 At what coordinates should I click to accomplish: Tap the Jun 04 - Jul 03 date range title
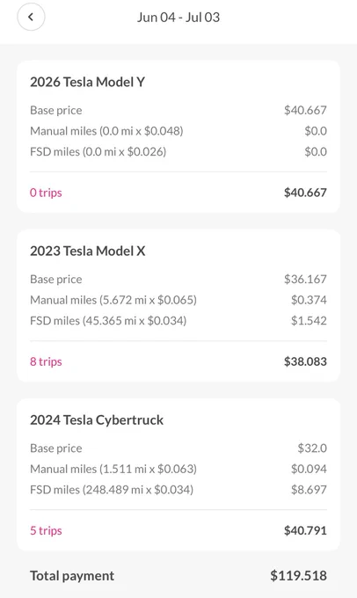[x=178, y=18]
